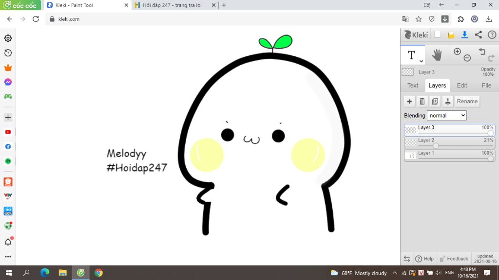Image resolution: width=499 pixels, height=280 pixels.
Task: Click the Layer 3 opacity slider handle
Action: [x=491, y=133]
